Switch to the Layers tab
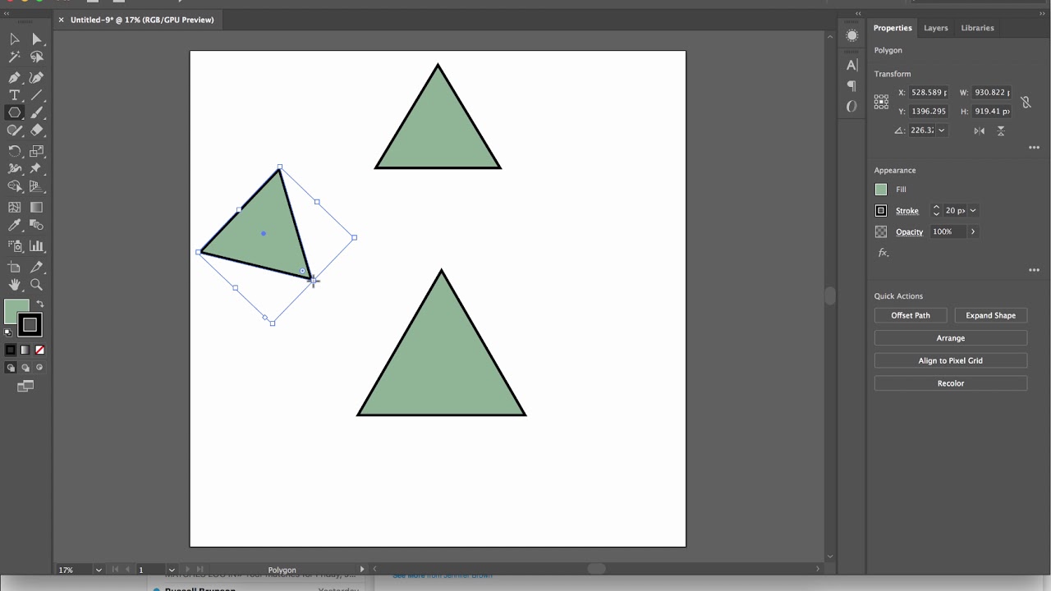The width and height of the screenshot is (1051, 591). pos(936,28)
